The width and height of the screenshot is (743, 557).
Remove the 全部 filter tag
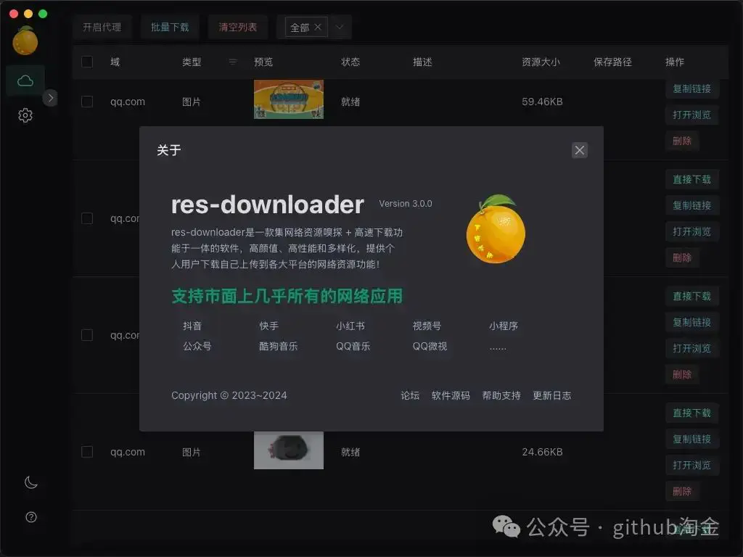318,27
